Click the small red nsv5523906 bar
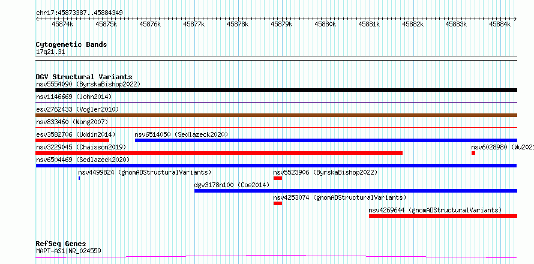 point(278,178)
